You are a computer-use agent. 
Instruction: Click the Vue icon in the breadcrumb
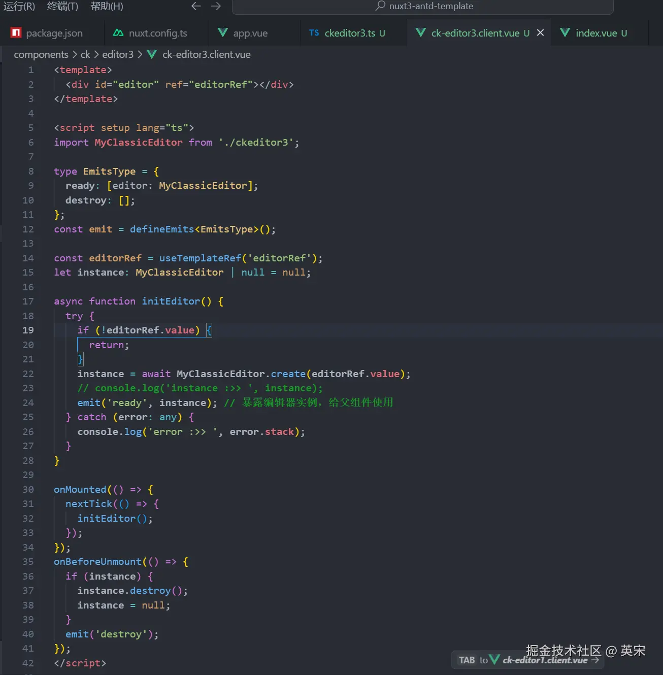(x=152, y=54)
